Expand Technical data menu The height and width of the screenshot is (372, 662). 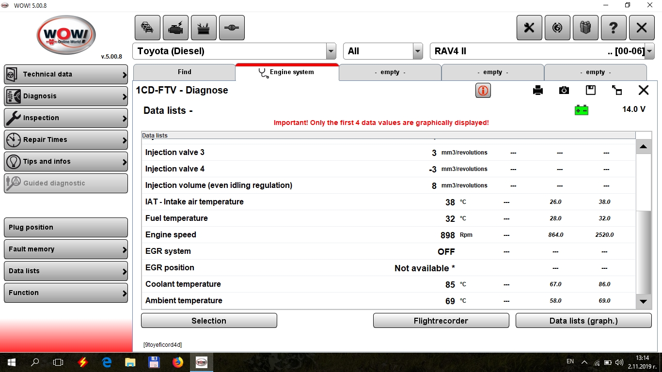(66, 75)
